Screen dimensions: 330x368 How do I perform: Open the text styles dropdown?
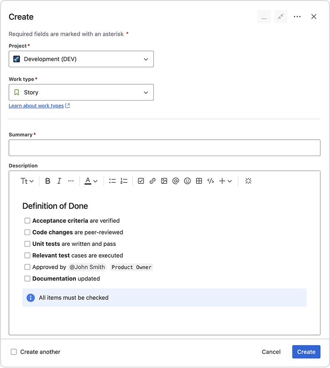[x=27, y=181]
